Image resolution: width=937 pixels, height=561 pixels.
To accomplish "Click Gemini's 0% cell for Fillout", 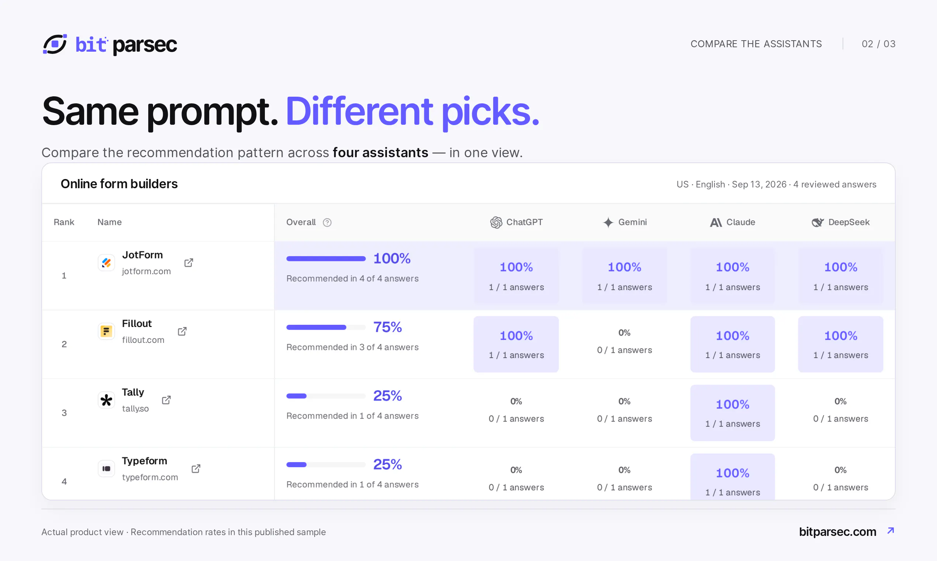I will 625,342.
